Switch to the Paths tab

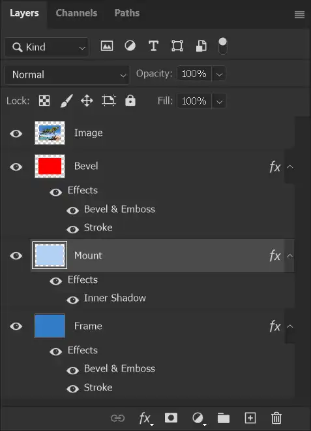pyautogui.click(x=127, y=13)
